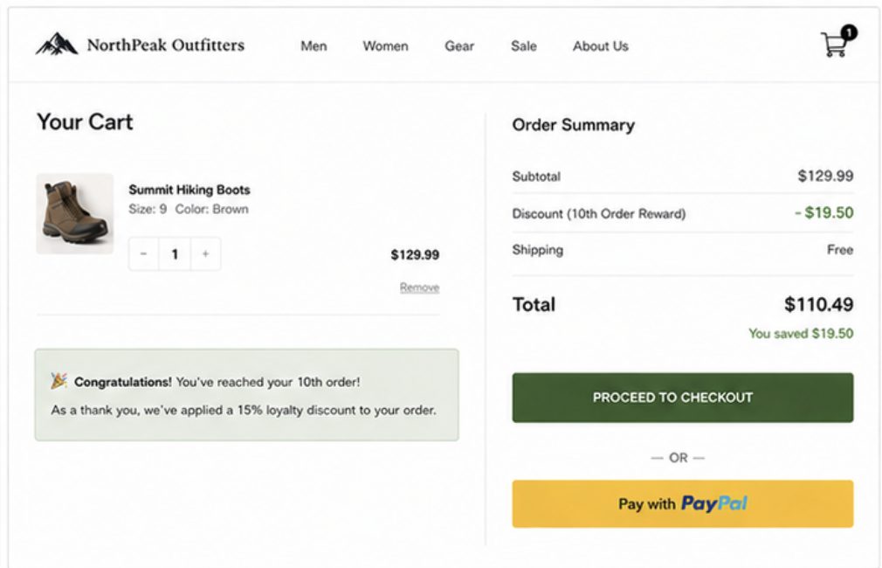Click the NorthPeak Outfitters brand name
Viewport: 882px width, 568px height.
pyautogui.click(x=165, y=45)
